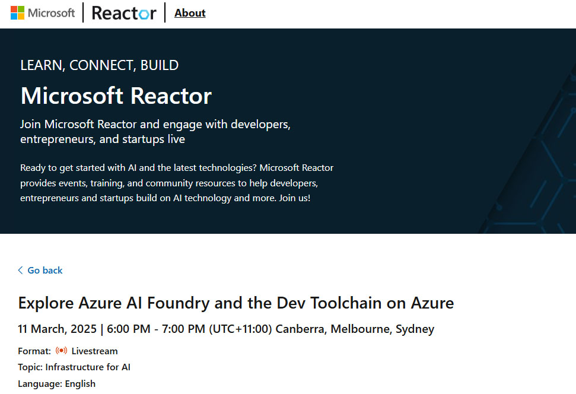Viewport: 576px width, 394px height.
Task: Click the Microsoft four-square logo icon
Action: (17, 13)
